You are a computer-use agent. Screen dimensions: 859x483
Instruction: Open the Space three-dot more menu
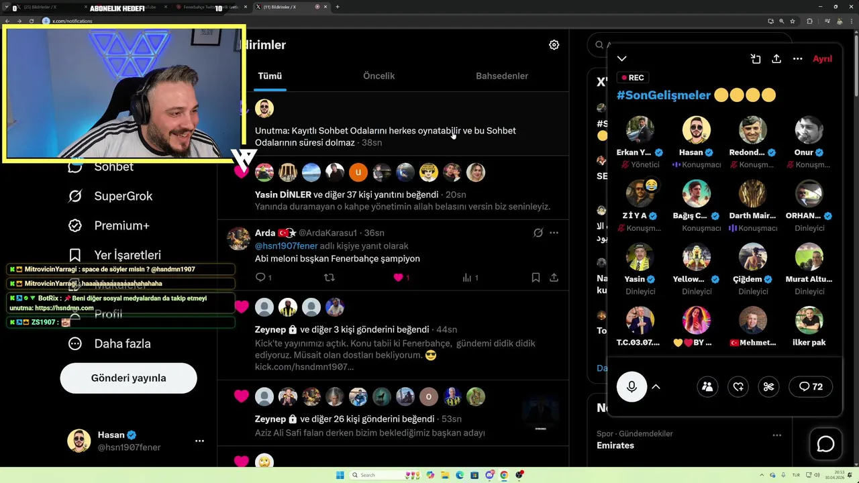tap(797, 59)
